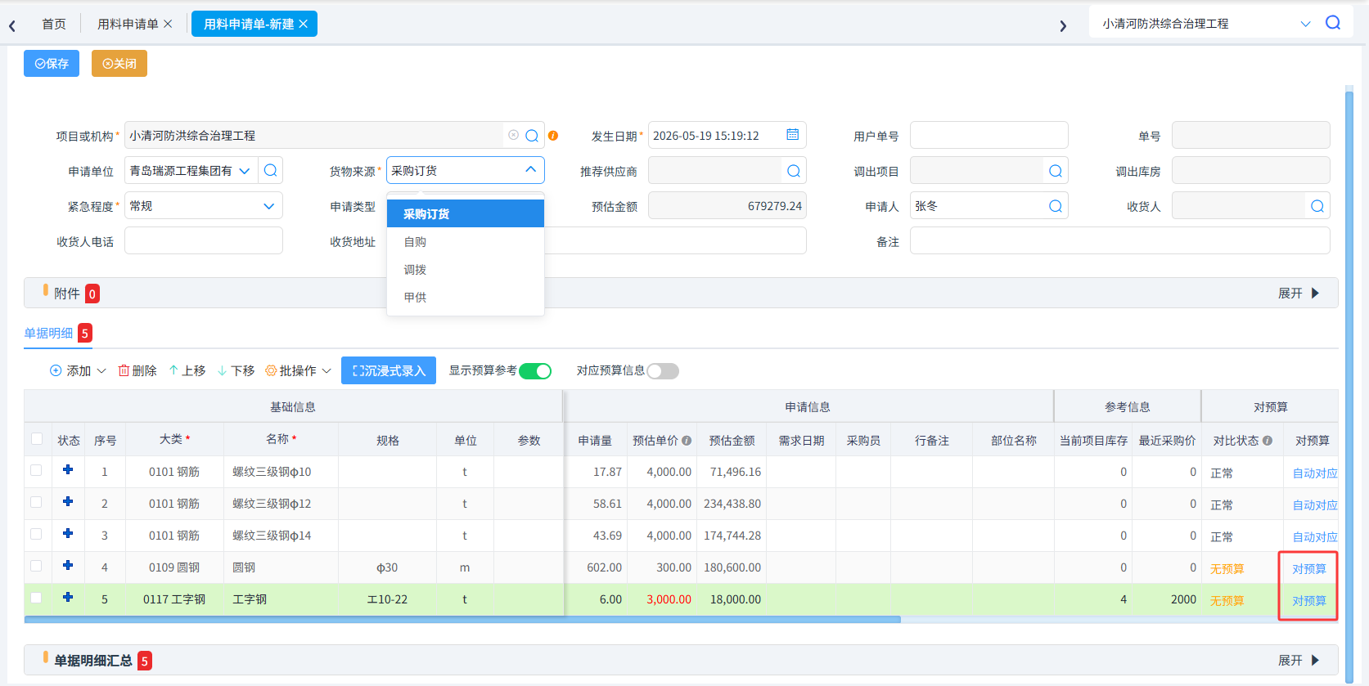The width and height of the screenshot is (1369, 686).
Task: Click the 对比状态 info icon
Action: coord(1268,441)
